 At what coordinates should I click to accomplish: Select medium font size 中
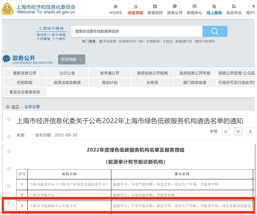[238, 132]
